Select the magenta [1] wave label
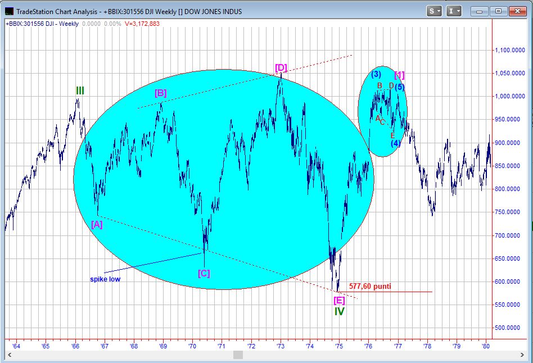This screenshot has height=363, width=533. [x=399, y=75]
